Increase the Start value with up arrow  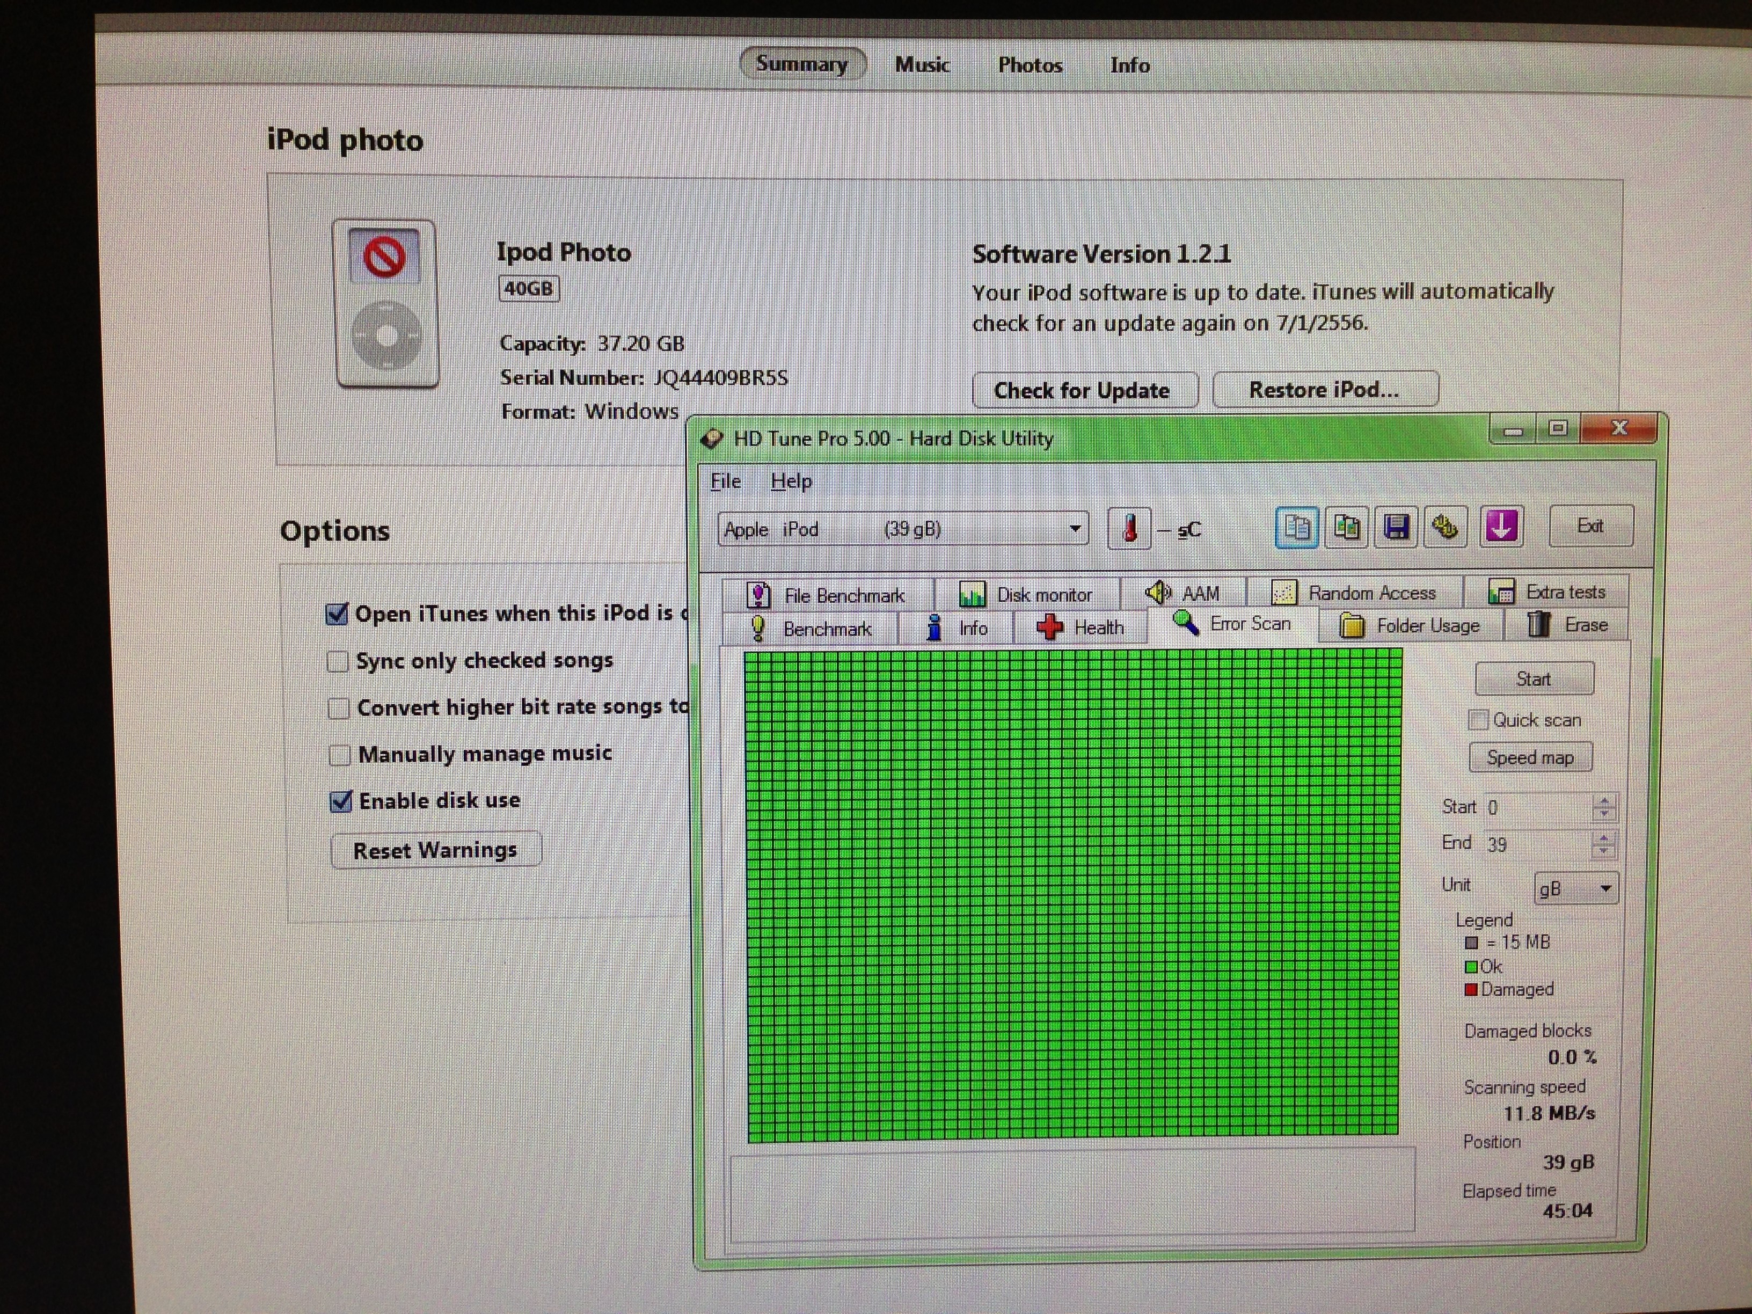(x=1604, y=801)
